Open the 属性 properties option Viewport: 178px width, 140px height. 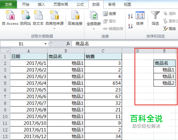(109, 21)
